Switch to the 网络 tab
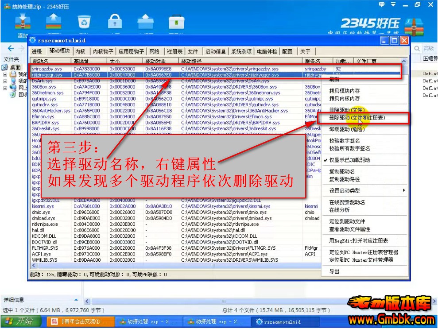 [154, 51]
